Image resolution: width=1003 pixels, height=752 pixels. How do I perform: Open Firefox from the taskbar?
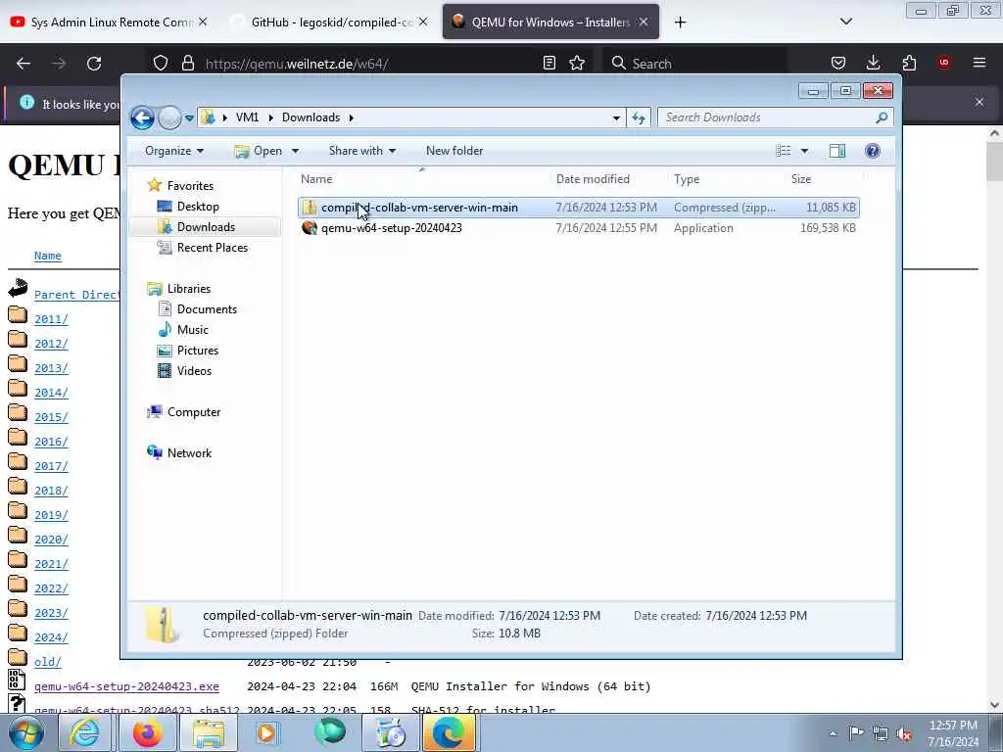[147, 732]
